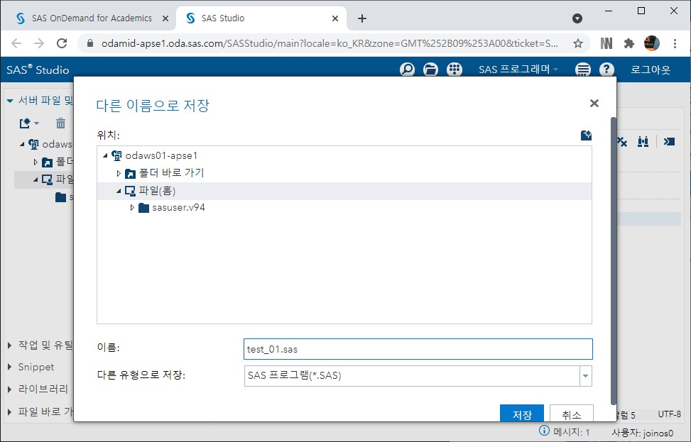
Task: Click the 메시지: 1 status text
Action: coord(571,432)
